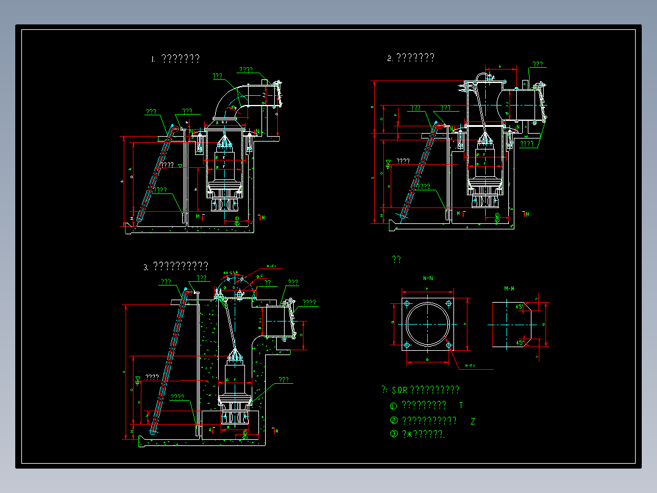Click the "S.Q.R" notes line
Image resolution: width=657 pixels, height=493 pixels.
tap(421, 390)
